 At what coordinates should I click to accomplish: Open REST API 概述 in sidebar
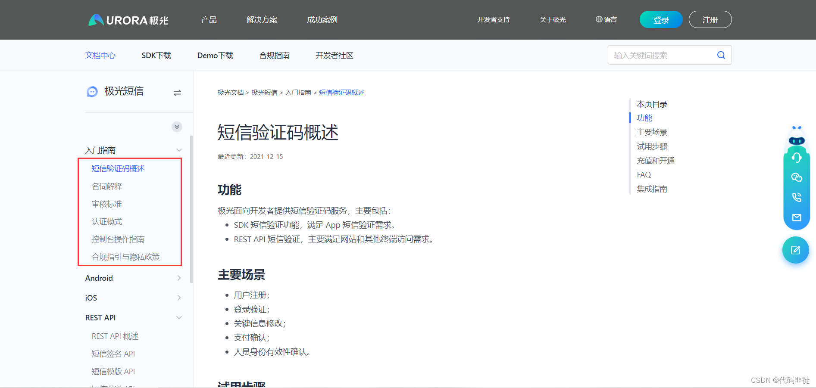pos(115,336)
